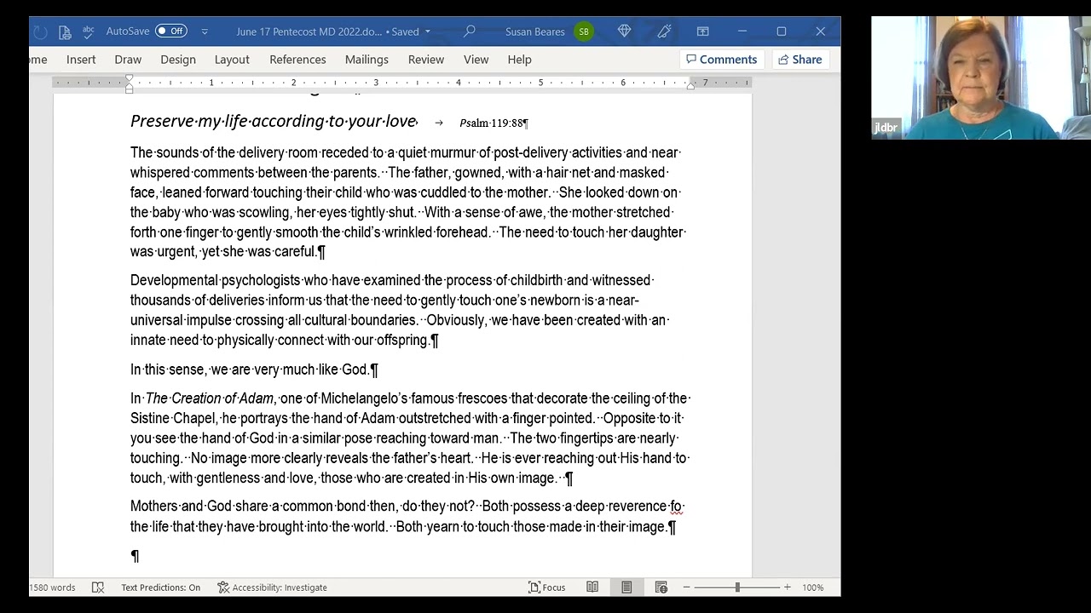The width and height of the screenshot is (1091, 613).
Task: Open the View tab
Action: 476,60
